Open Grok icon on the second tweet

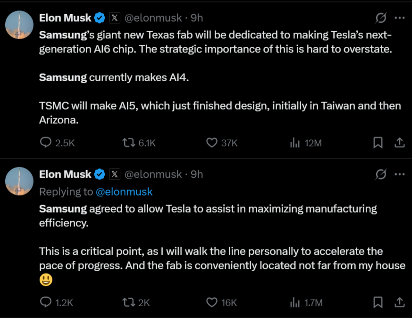[x=380, y=174]
